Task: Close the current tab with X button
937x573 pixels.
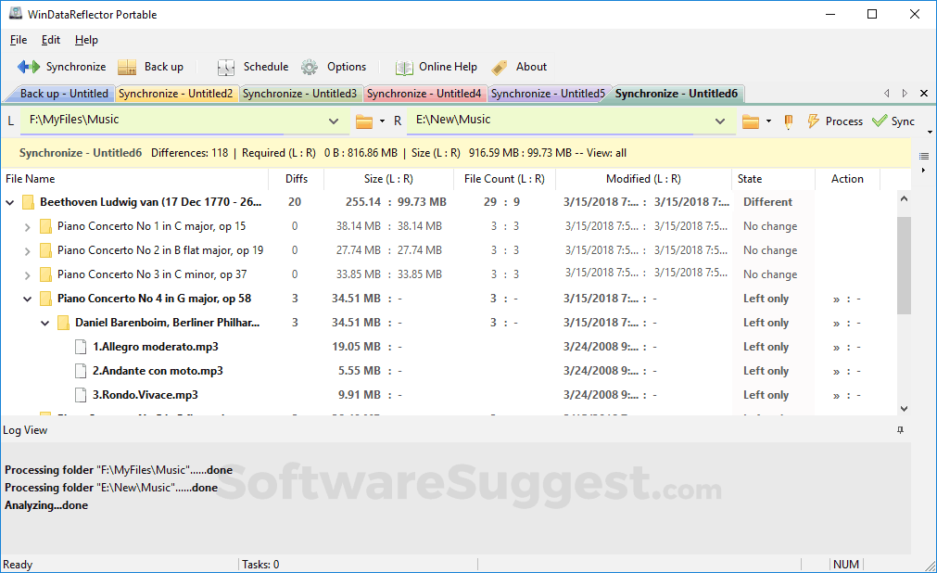Action: [x=923, y=93]
